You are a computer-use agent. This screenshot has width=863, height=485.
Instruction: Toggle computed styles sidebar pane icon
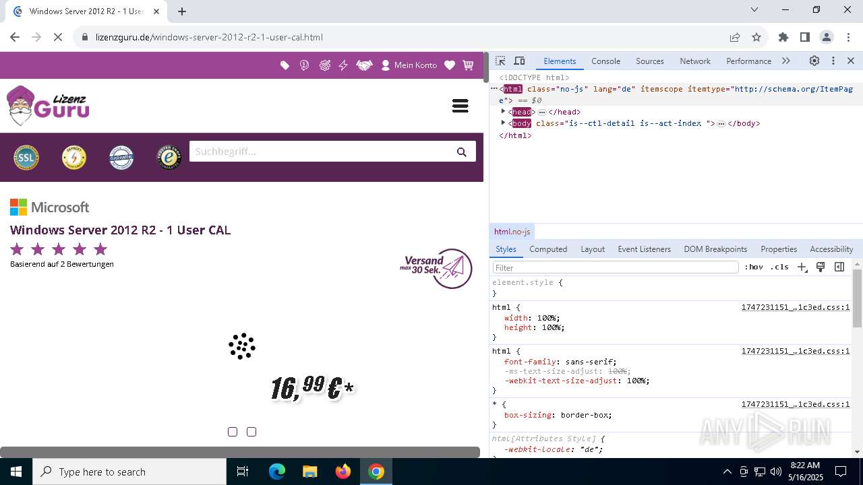point(839,267)
